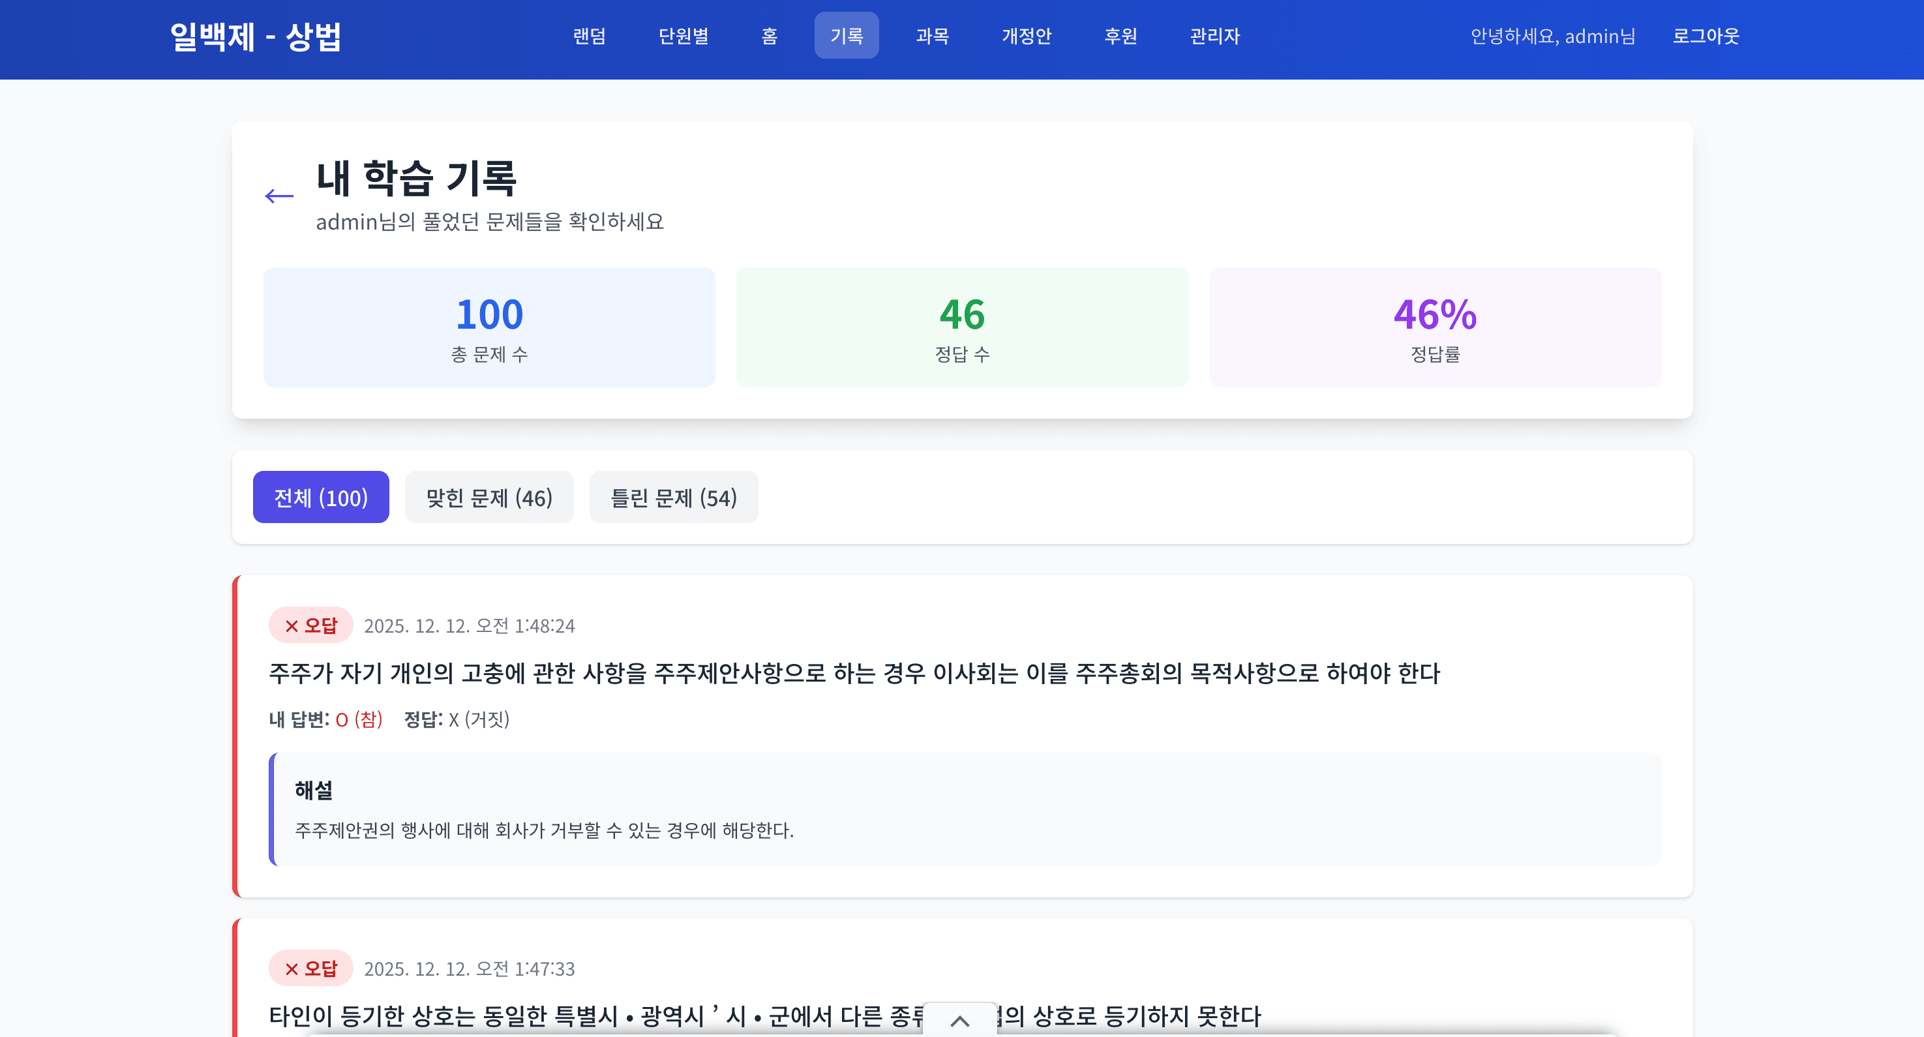Select the 전체 (100) filter
The image size is (1924, 1037).
pos(320,497)
